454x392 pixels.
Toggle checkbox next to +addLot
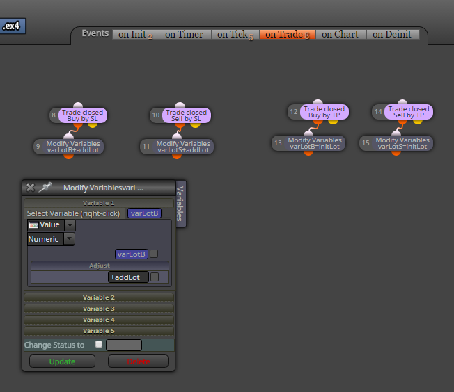[155, 277]
